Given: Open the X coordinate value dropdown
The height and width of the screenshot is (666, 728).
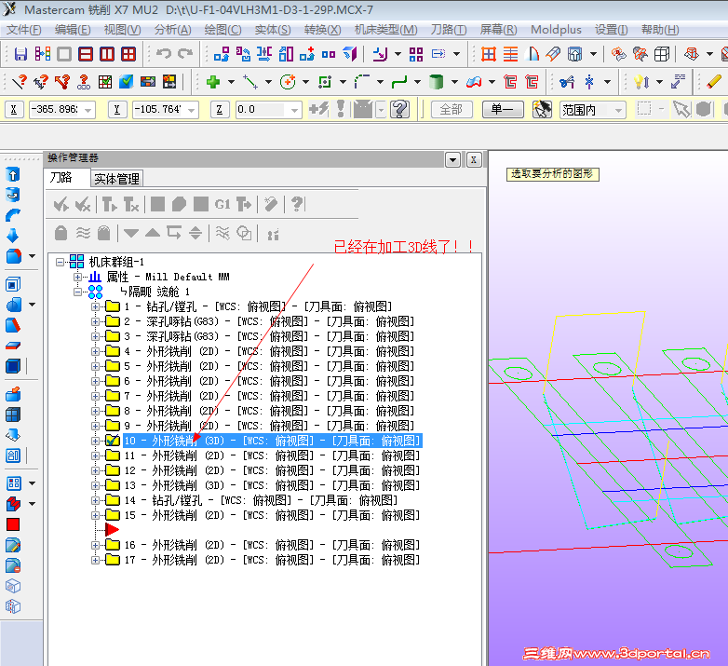Looking at the screenshot, I should pyautogui.click(x=88, y=111).
